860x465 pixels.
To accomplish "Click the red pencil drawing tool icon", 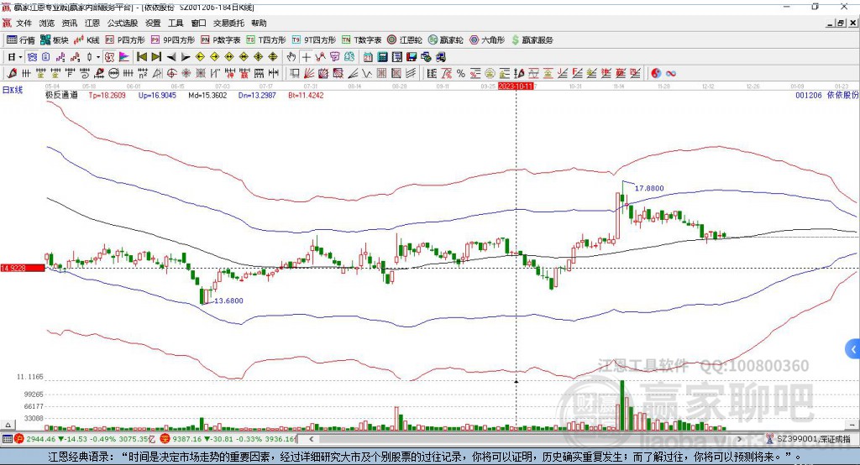I will 12,73.
